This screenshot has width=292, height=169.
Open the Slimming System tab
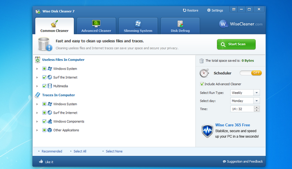coord(138,26)
